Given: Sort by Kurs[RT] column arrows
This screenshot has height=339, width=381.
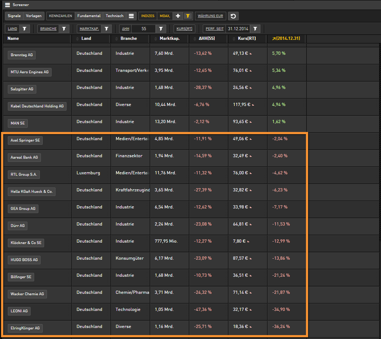Looking at the screenshot, I should (234, 39).
